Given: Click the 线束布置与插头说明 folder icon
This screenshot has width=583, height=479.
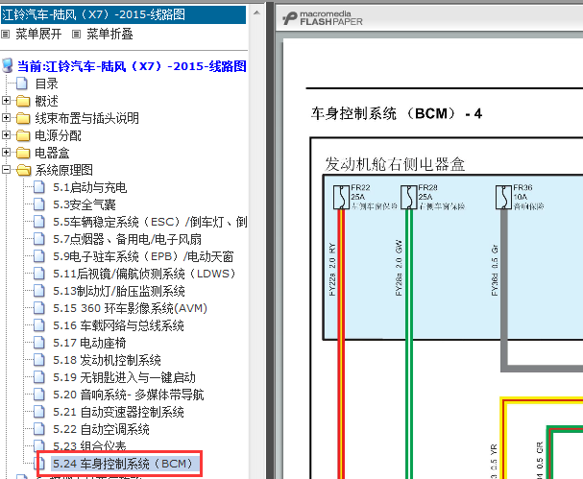Looking at the screenshot, I should (23, 118).
